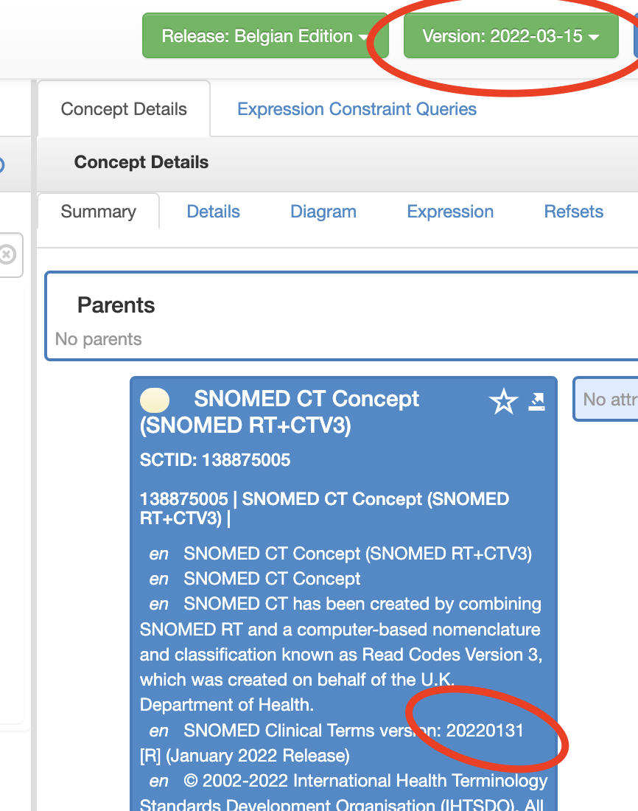Select the Summary tab
The height and width of the screenshot is (811, 638).
point(98,212)
